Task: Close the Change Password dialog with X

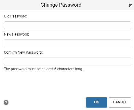Action: point(130,5)
